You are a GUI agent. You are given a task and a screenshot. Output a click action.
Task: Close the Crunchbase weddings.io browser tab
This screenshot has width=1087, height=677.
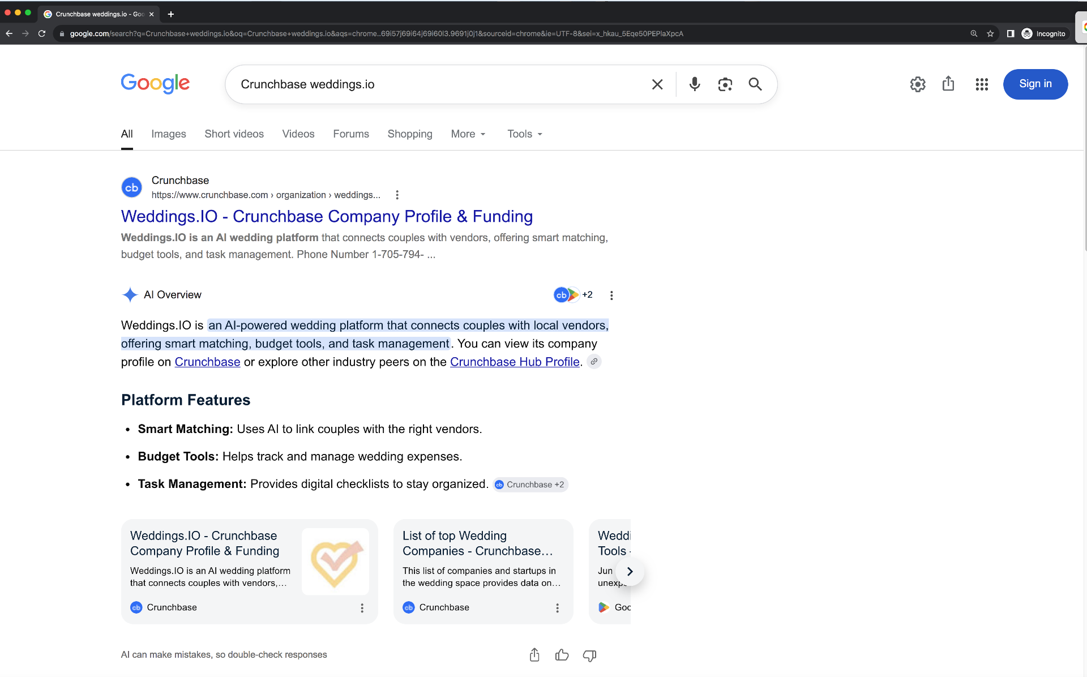point(151,14)
